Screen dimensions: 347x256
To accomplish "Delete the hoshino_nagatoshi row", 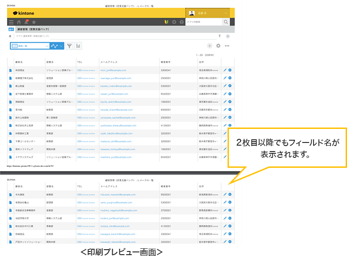I will coord(230,210).
